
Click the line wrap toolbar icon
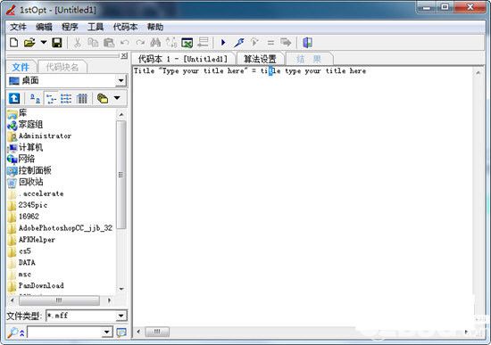204,43
